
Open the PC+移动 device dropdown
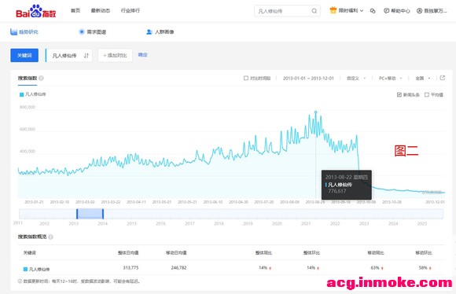390,79
